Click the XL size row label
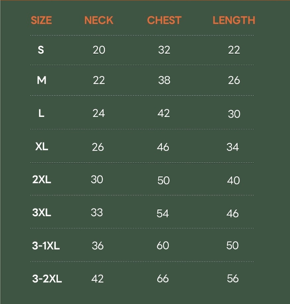Image resolution: width=290 pixels, height=304 pixels. pyautogui.click(x=41, y=146)
